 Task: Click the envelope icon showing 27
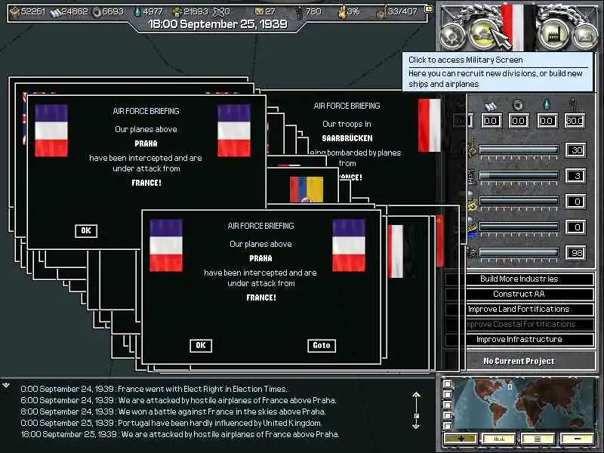[x=260, y=12]
